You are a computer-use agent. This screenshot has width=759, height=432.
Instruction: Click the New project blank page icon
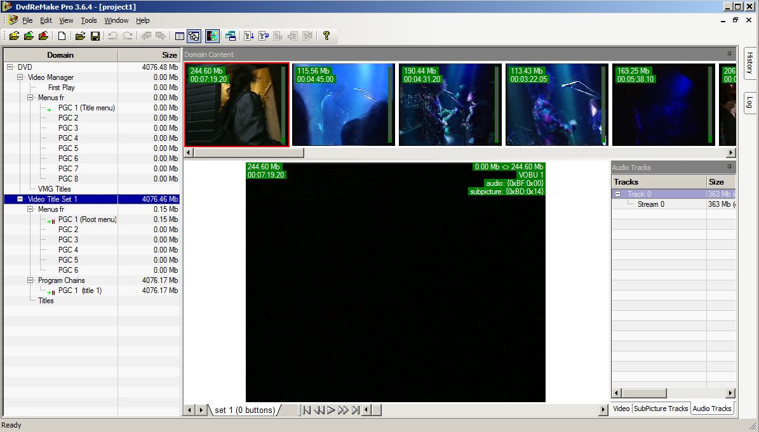click(62, 36)
